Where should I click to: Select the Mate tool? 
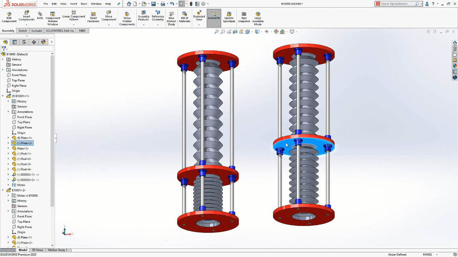point(40,16)
